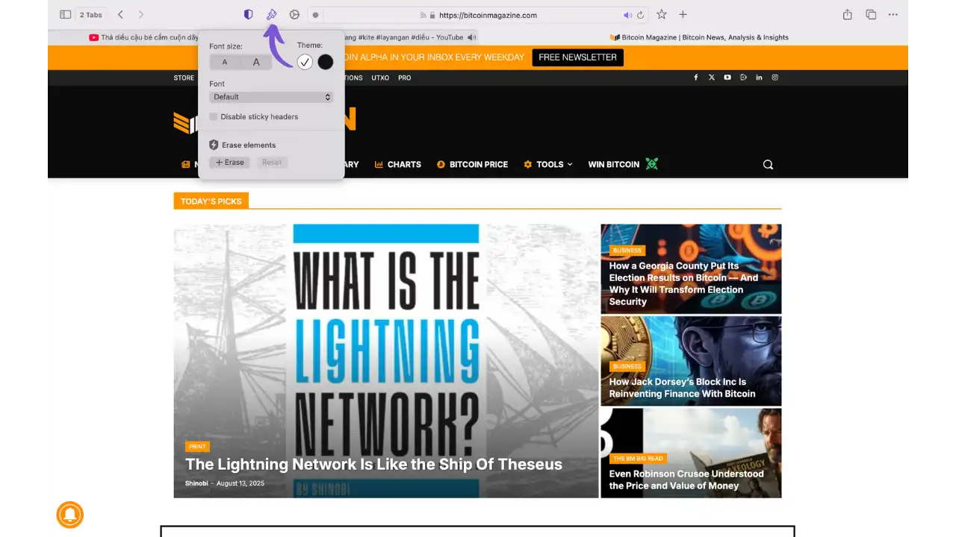Enable Disable sticky headers checkbox

tap(214, 117)
